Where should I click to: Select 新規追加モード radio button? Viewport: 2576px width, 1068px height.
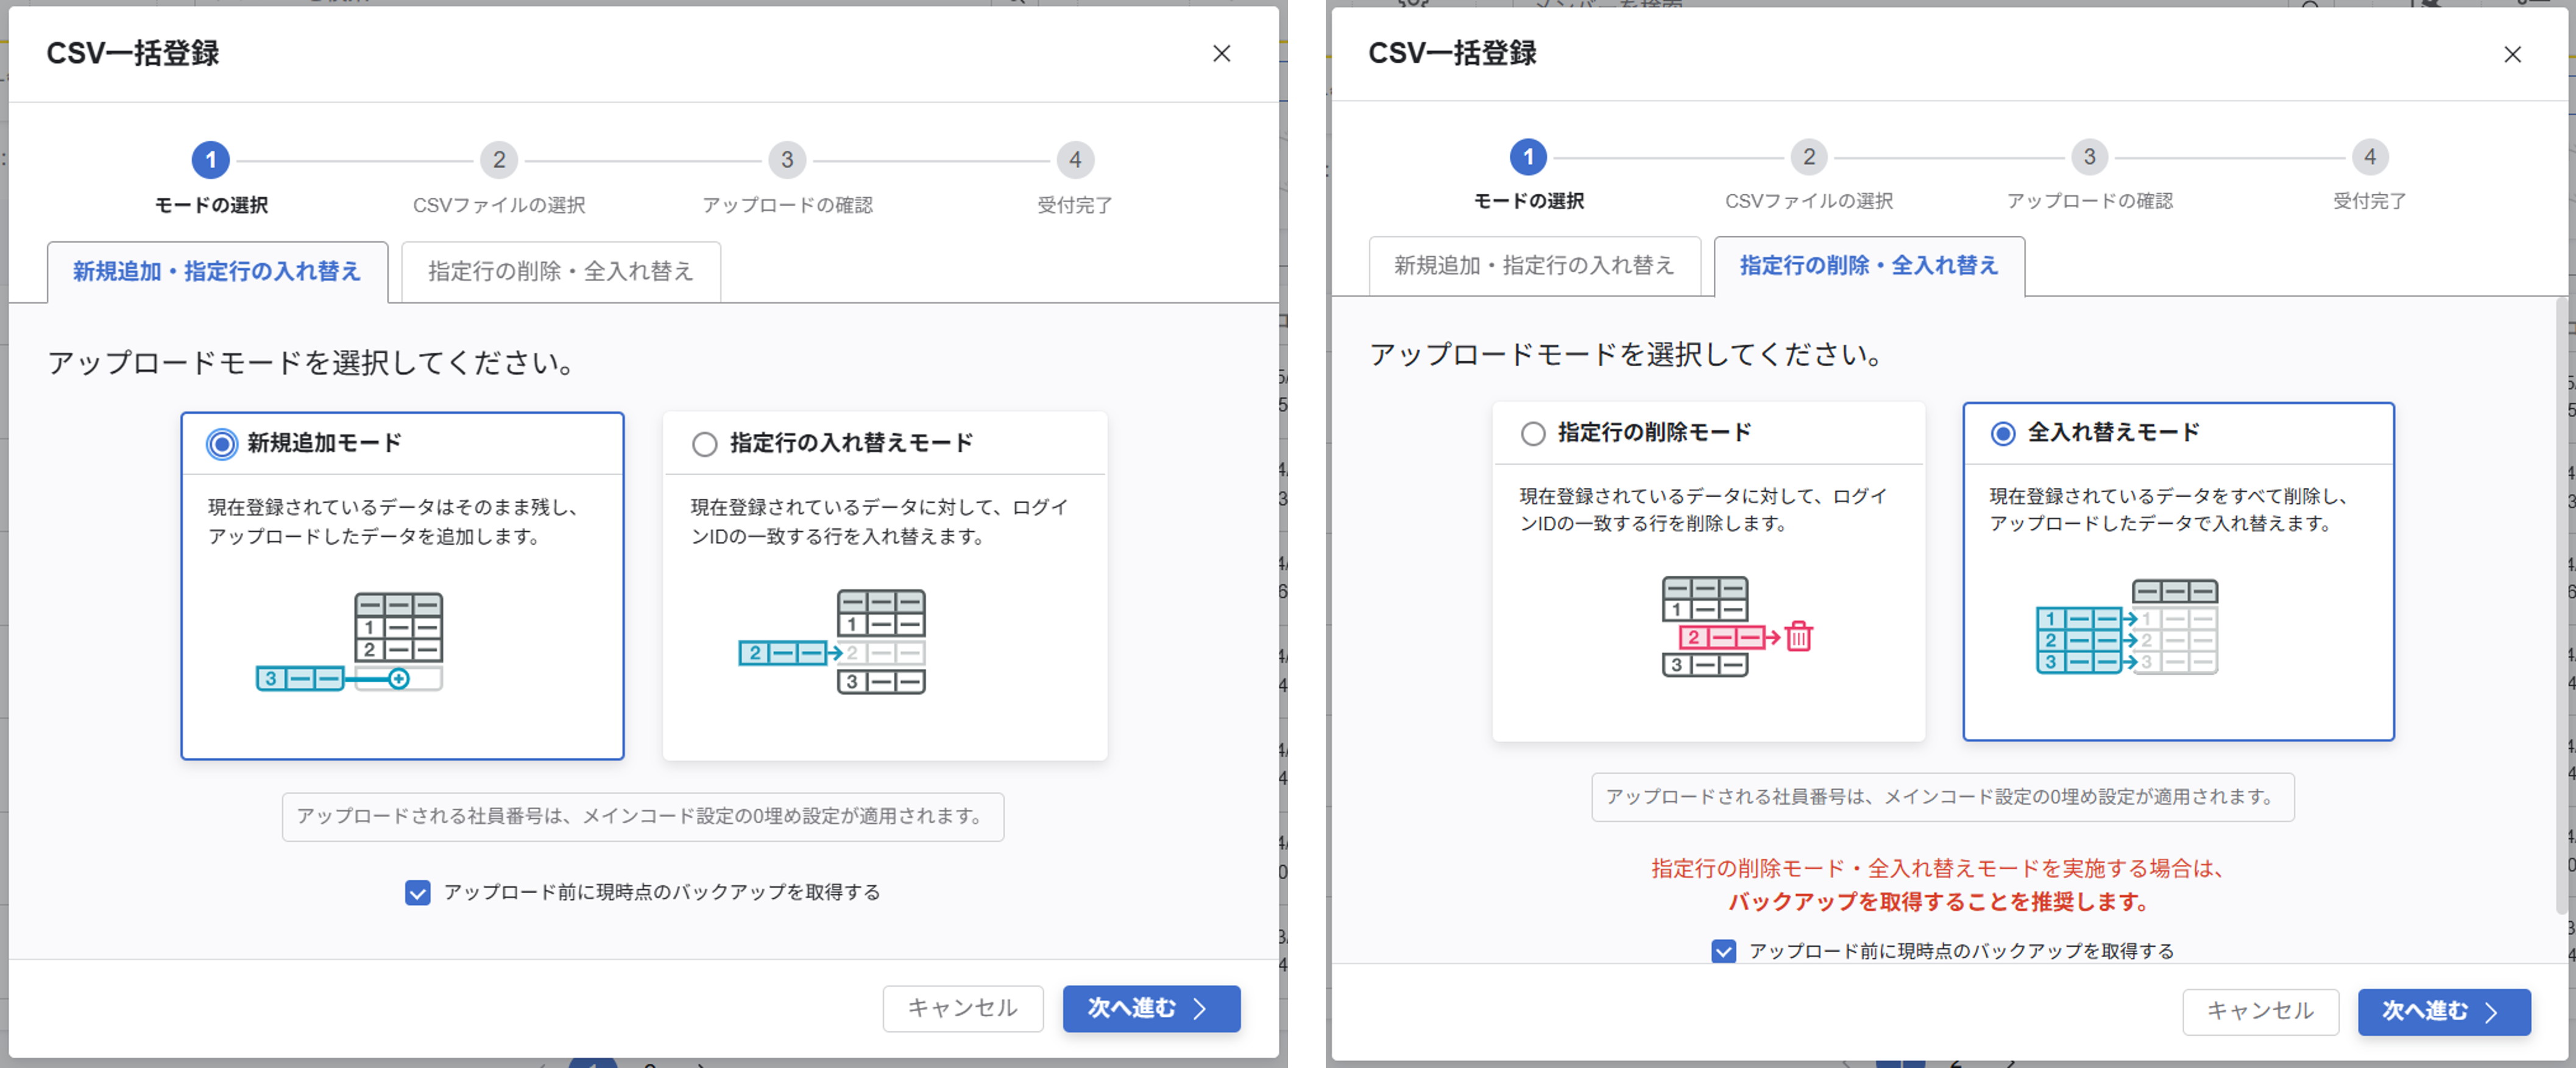[222, 444]
